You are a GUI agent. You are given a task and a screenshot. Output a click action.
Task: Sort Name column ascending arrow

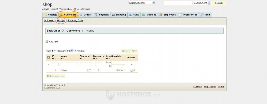(64, 59)
